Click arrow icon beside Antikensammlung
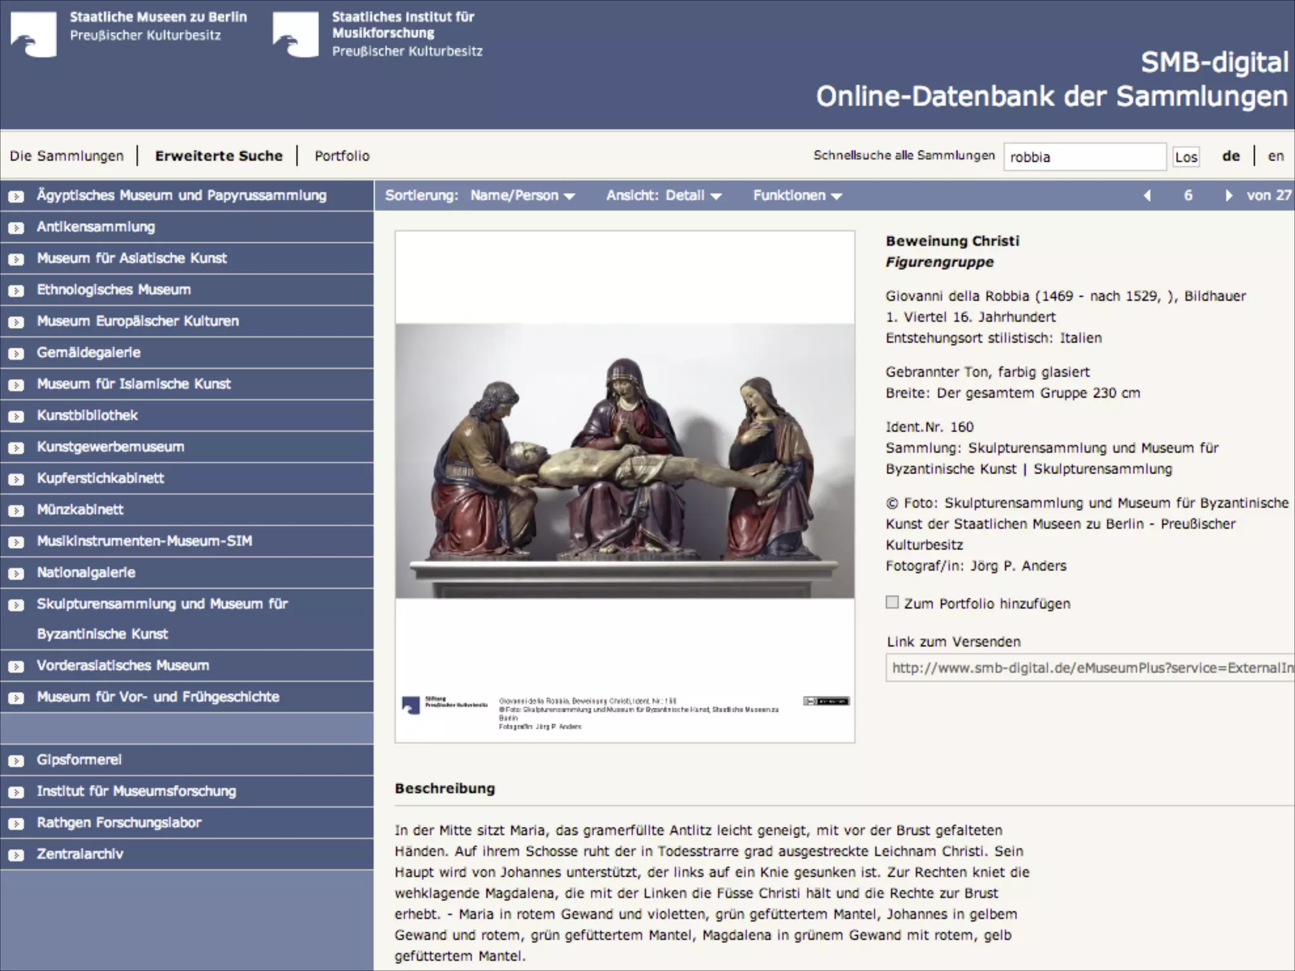This screenshot has width=1295, height=971. click(x=16, y=228)
